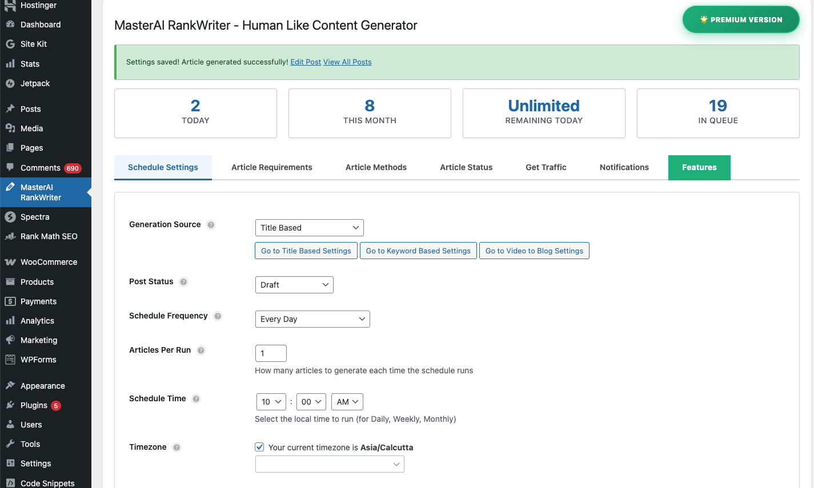Click the Marketing megaphone icon
Image resolution: width=814 pixels, height=488 pixels.
point(10,340)
